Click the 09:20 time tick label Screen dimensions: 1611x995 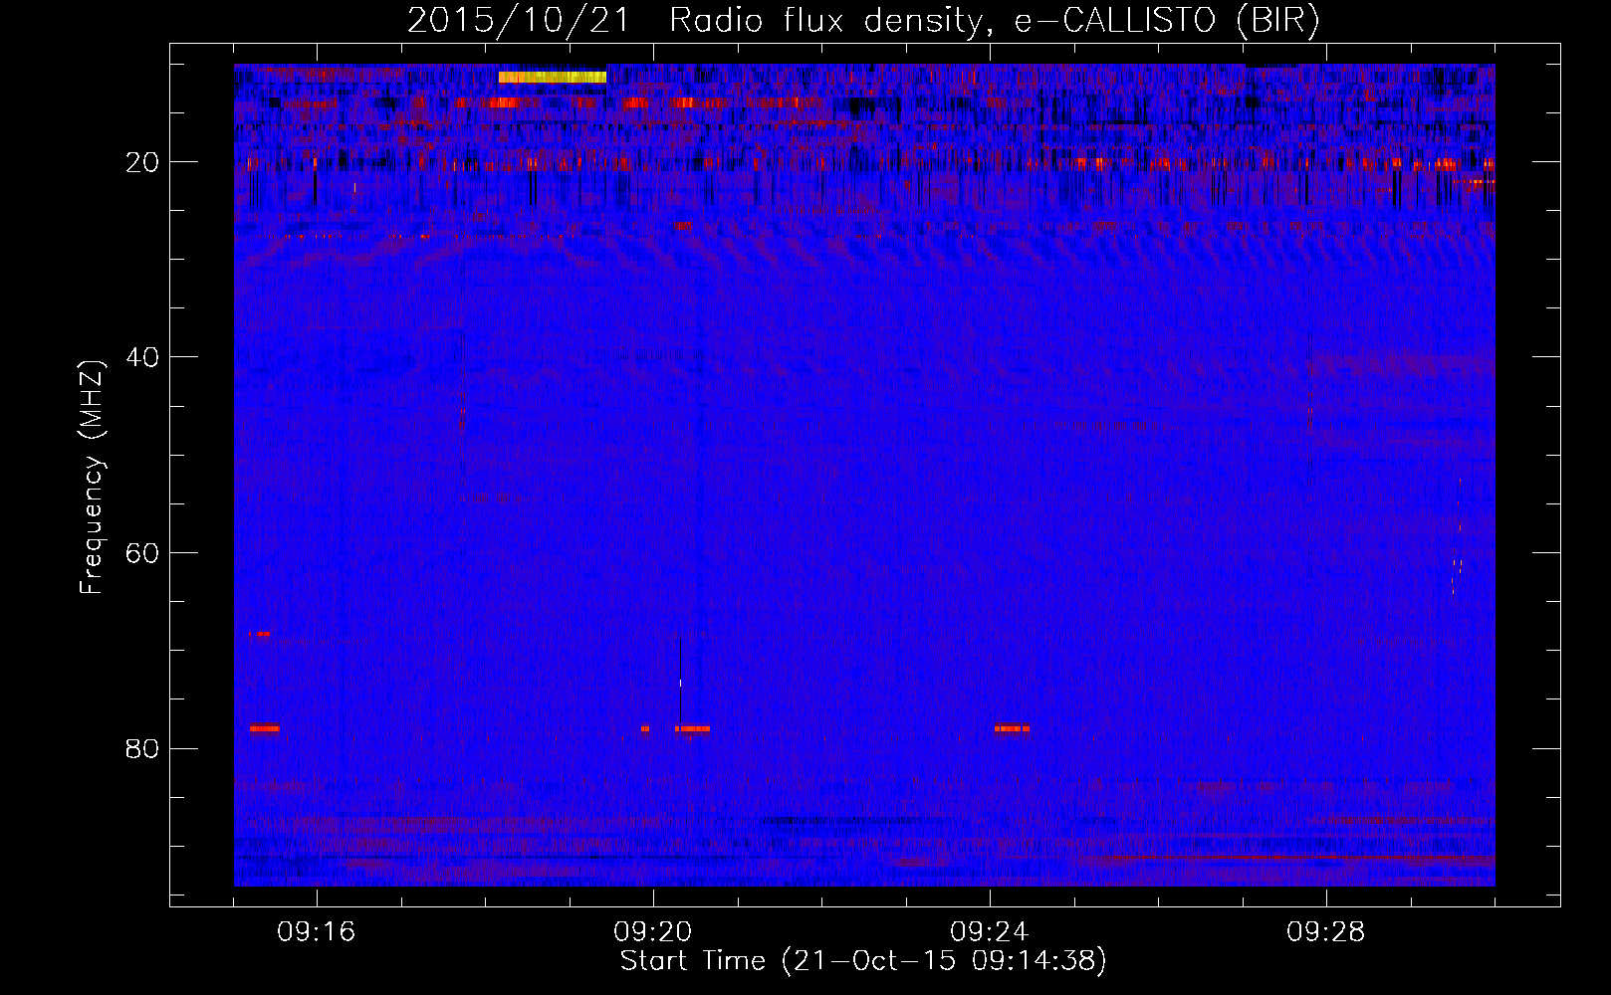[x=653, y=932]
